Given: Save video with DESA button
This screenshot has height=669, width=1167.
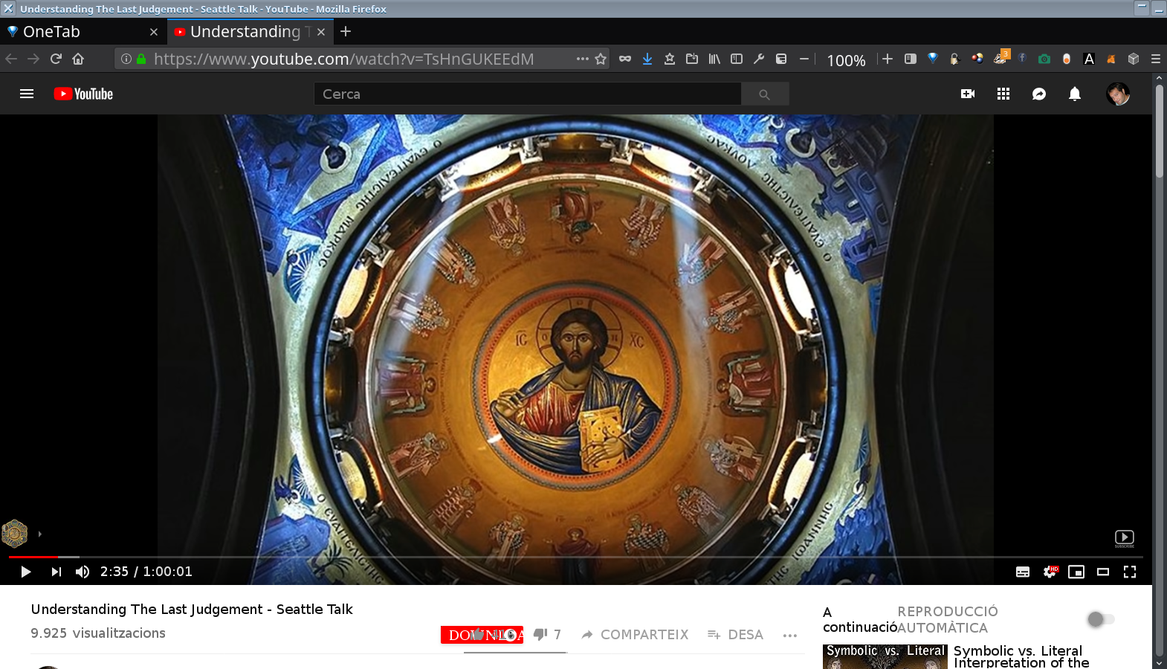Looking at the screenshot, I should 735,635.
